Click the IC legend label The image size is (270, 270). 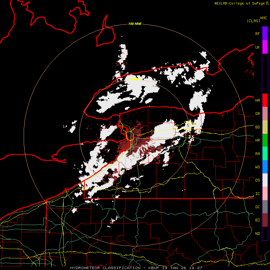tap(257, 194)
